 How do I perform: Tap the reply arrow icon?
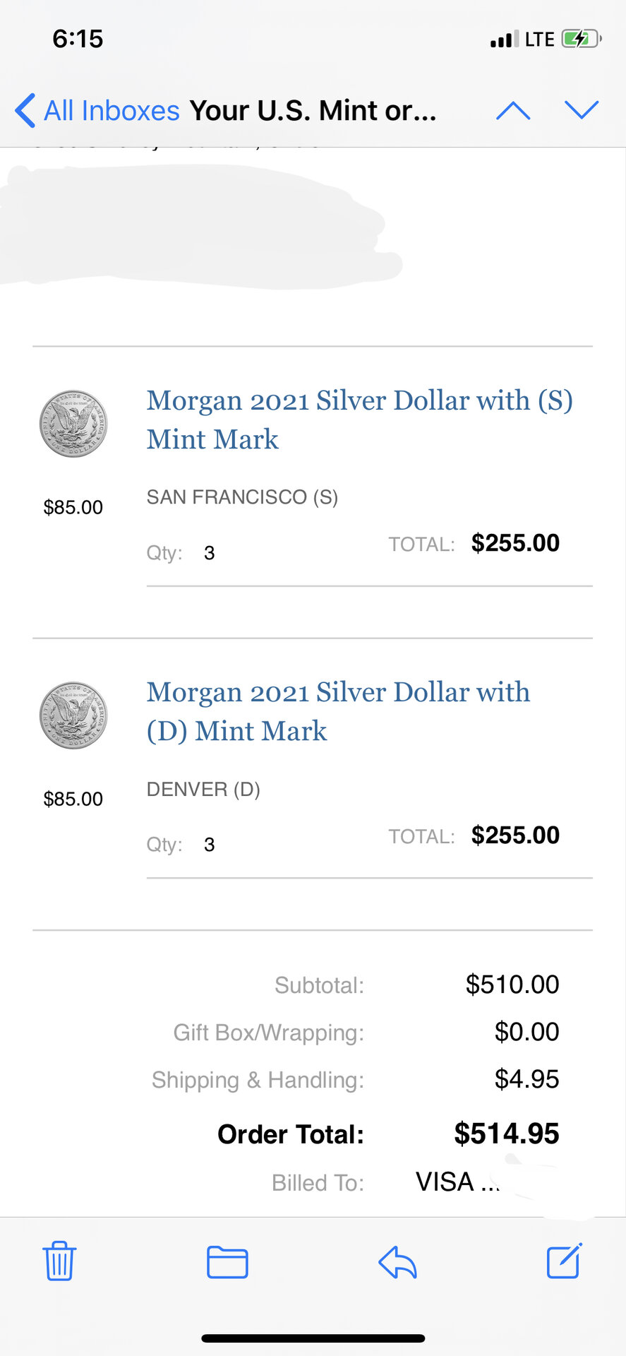click(x=397, y=1262)
